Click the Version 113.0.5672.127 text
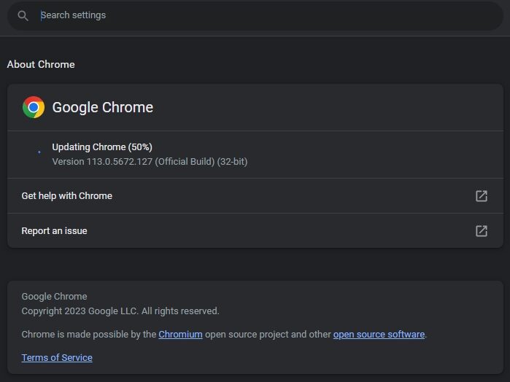Screen dimensions: 510x382 tap(102, 161)
